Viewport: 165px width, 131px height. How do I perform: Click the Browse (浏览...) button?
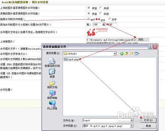click(143, 40)
